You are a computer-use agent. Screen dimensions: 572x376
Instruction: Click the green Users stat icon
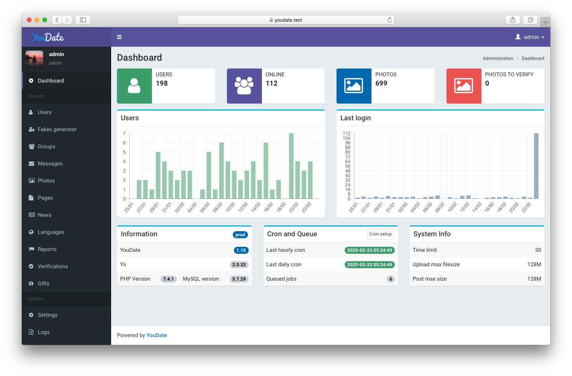click(x=134, y=86)
